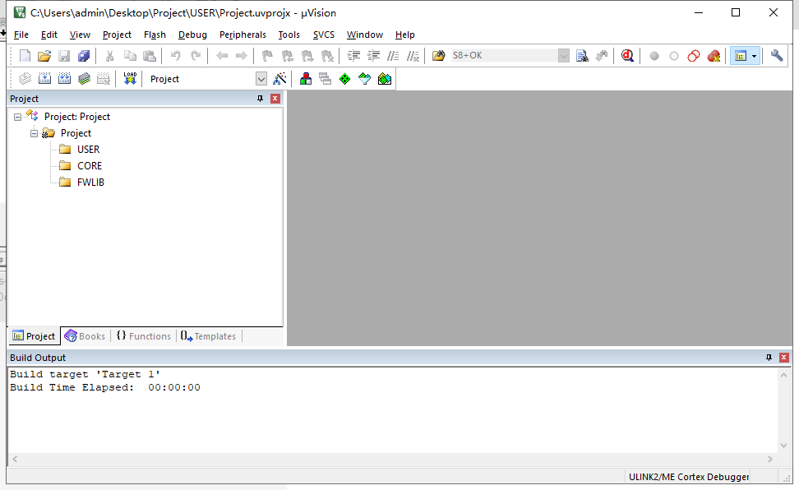Switch to the Books tab
Viewport: 799px width, 490px height.
point(85,336)
